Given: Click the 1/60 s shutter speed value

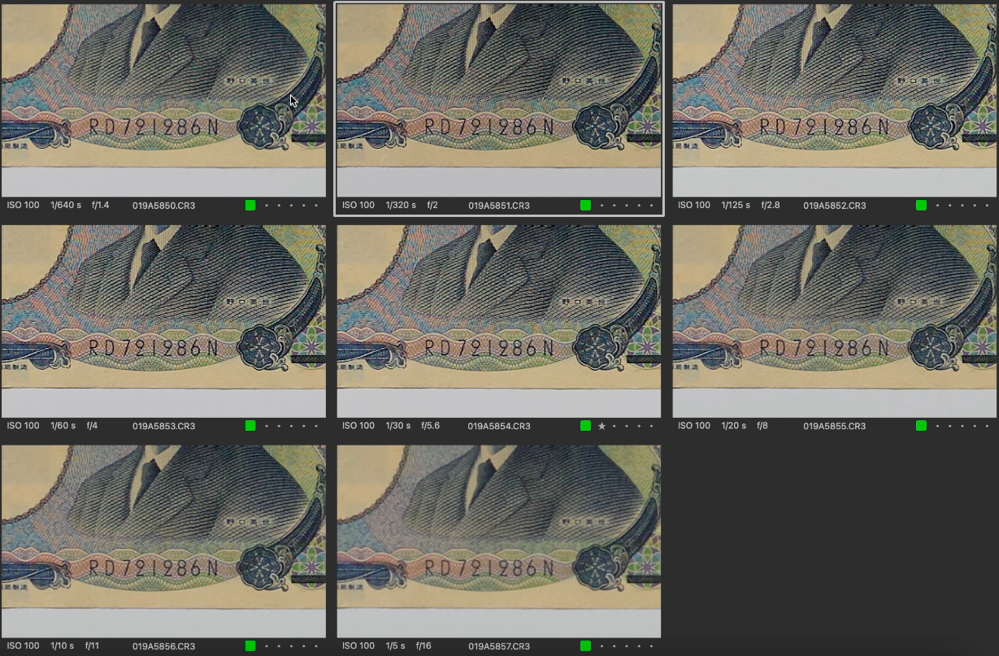Looking at the screenshot, I should [x=63, y=425].
